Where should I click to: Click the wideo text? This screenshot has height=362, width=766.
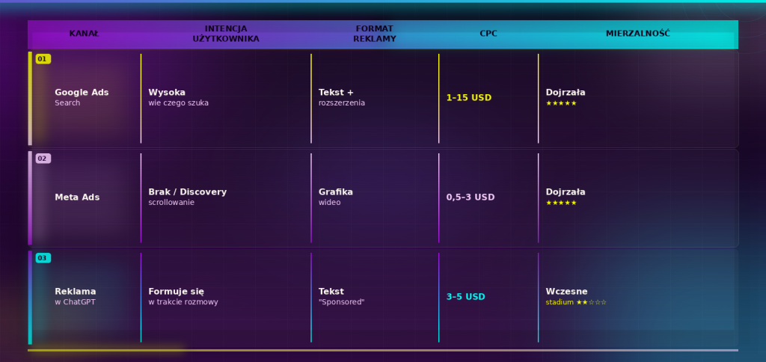tap(330, 203)
